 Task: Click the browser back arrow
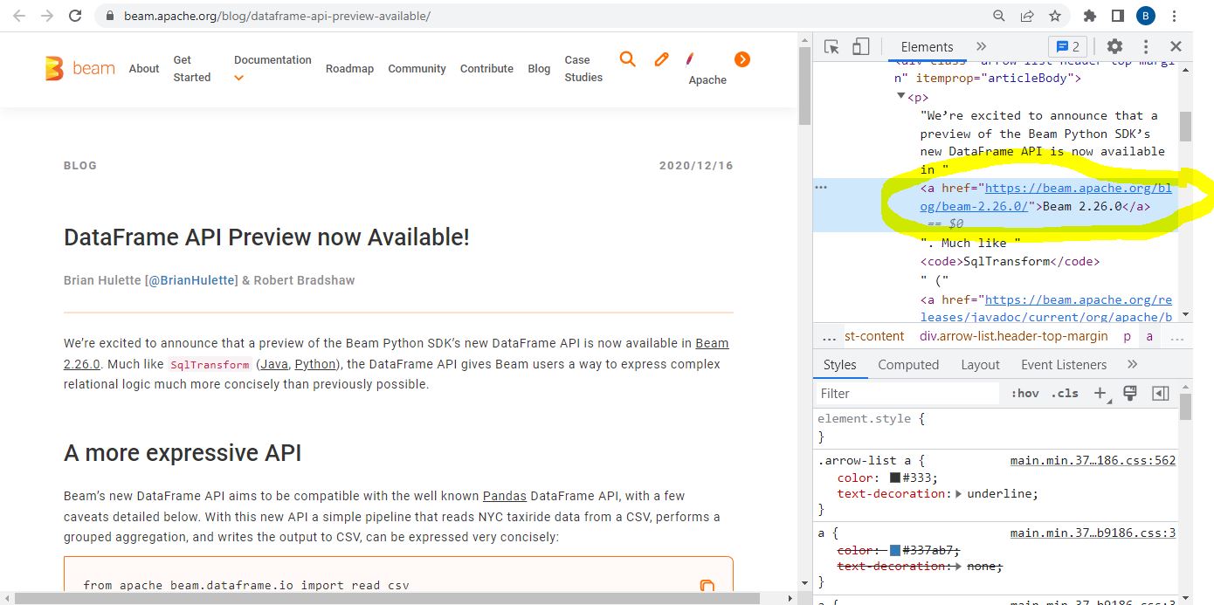click(x=19, y=16)
